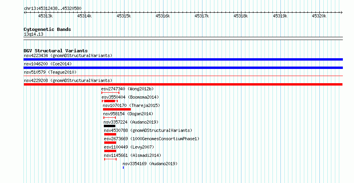
Task: Click the chr13:45312438..45320580 coordinates text
Action: (x=53, y=8)
